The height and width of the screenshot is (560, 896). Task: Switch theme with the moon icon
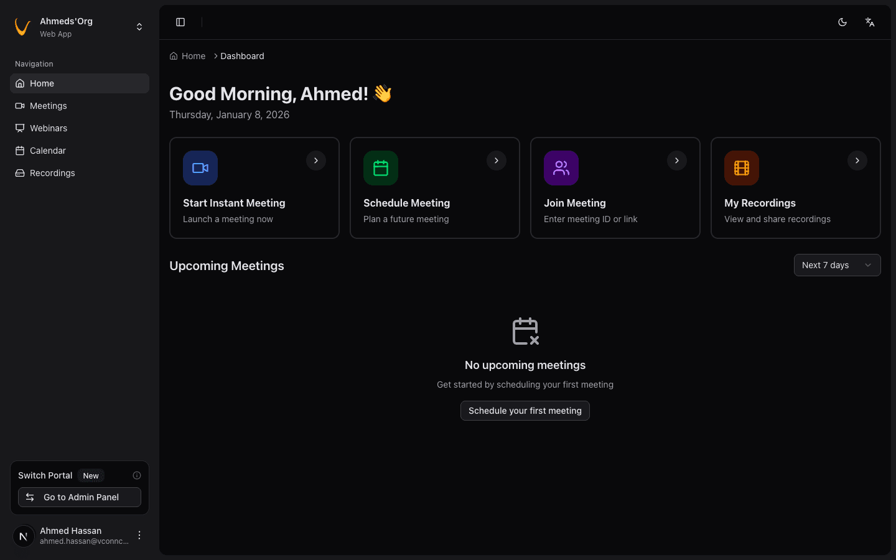842,22
